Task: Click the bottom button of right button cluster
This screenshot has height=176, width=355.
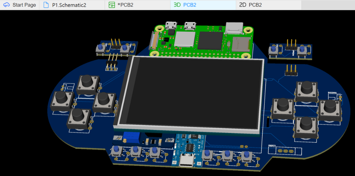Action: click(306, 126)
